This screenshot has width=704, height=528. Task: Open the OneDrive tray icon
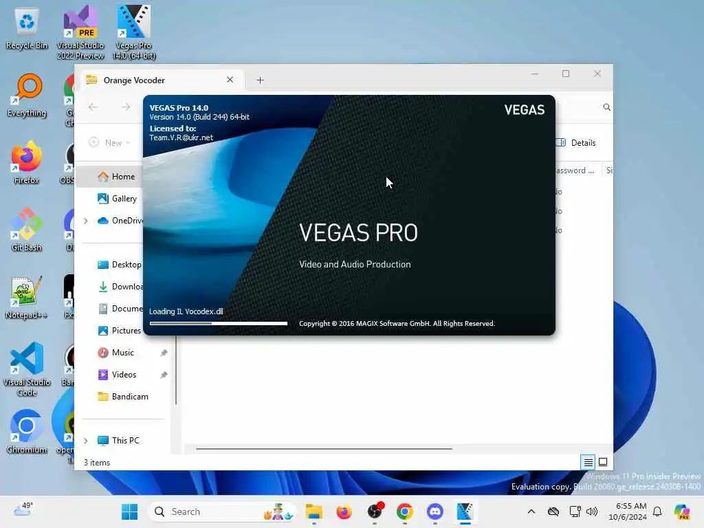tap(553, 511)
